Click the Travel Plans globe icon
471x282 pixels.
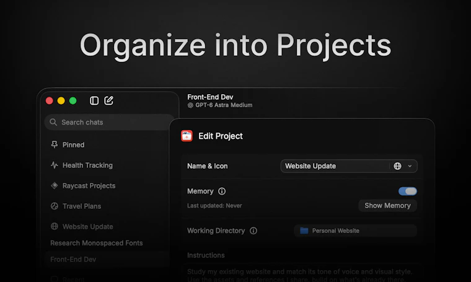click(55, 206)
